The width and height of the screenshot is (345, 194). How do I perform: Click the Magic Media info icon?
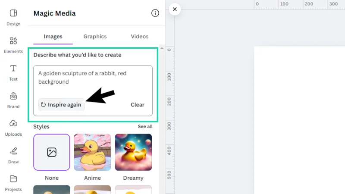click(155, 13)
